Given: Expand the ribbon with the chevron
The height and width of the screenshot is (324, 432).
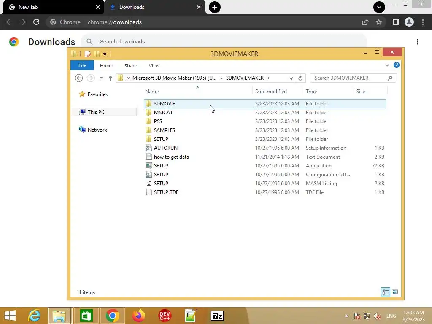Looking at the screenshot, I should pos(387,65).
